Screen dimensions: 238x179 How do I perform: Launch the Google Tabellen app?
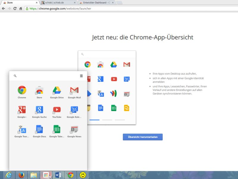point(57,131)
